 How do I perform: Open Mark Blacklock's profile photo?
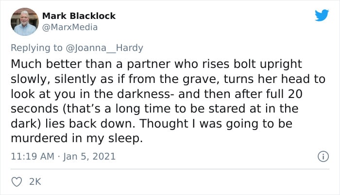(x=24, y=22)
